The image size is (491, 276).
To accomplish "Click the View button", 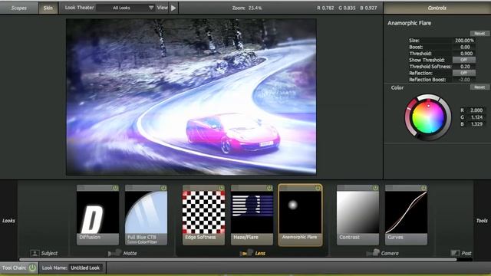I will 162,8.
